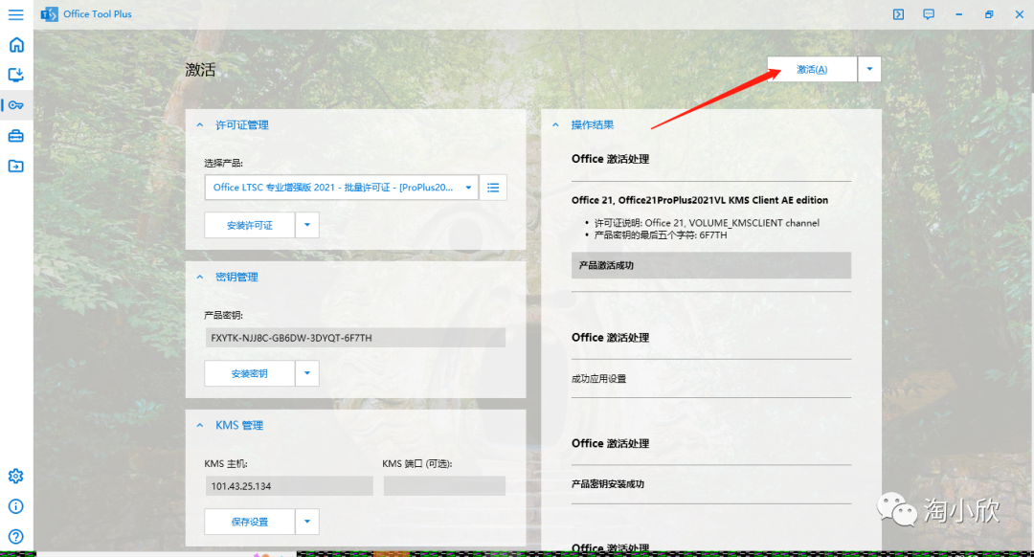Focus the 产品密钥 input field
Screen dimensions: 1034x557
(x=355, y=338)
